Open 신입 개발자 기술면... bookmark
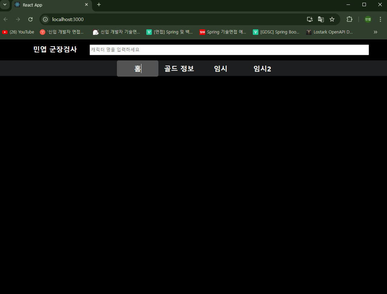 point(117,32)
